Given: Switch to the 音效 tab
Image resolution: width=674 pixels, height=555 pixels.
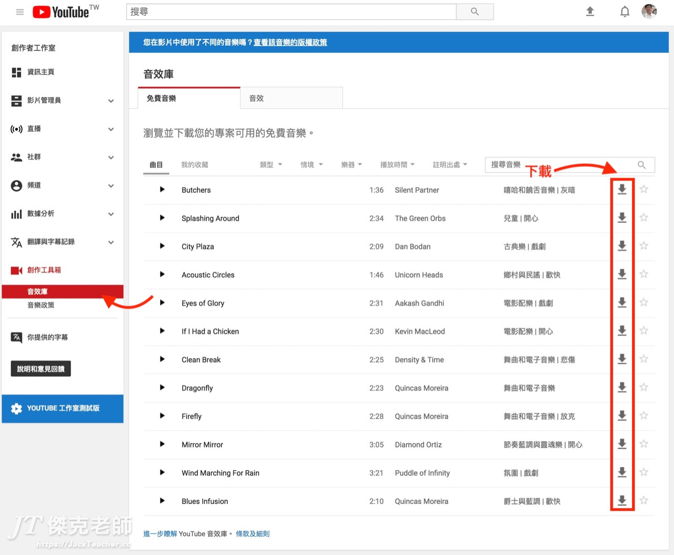Looking at the screenshot, I should click(291, 98).
